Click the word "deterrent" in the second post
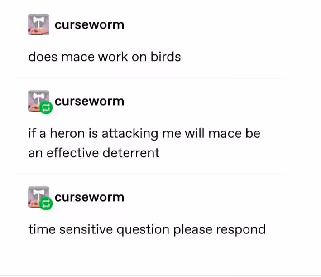Screen dimensions: 321x277 point(131,153)
